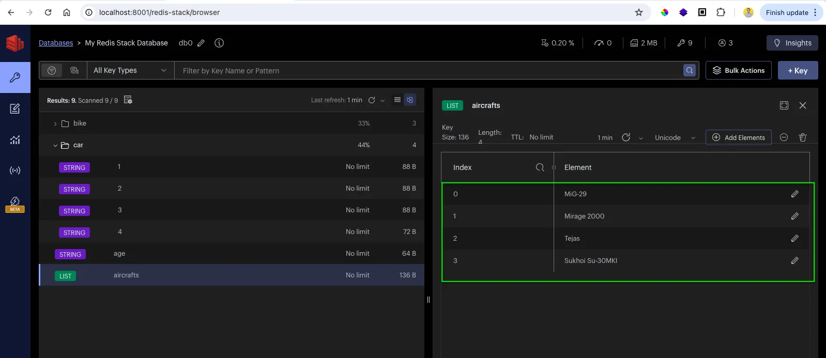
Task: Open the Browser key icon in sidebar
Action: 15,77
